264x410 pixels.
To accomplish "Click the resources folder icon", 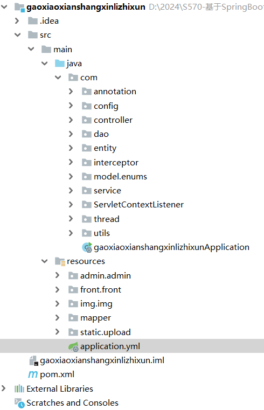I will 60,261.
